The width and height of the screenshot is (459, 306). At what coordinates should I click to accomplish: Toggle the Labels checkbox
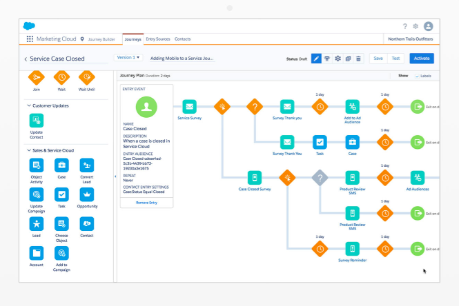coord(417,76)
